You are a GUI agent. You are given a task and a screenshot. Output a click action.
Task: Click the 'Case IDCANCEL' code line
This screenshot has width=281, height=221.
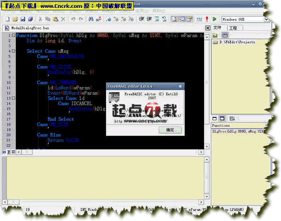click(x=75, y=103)
